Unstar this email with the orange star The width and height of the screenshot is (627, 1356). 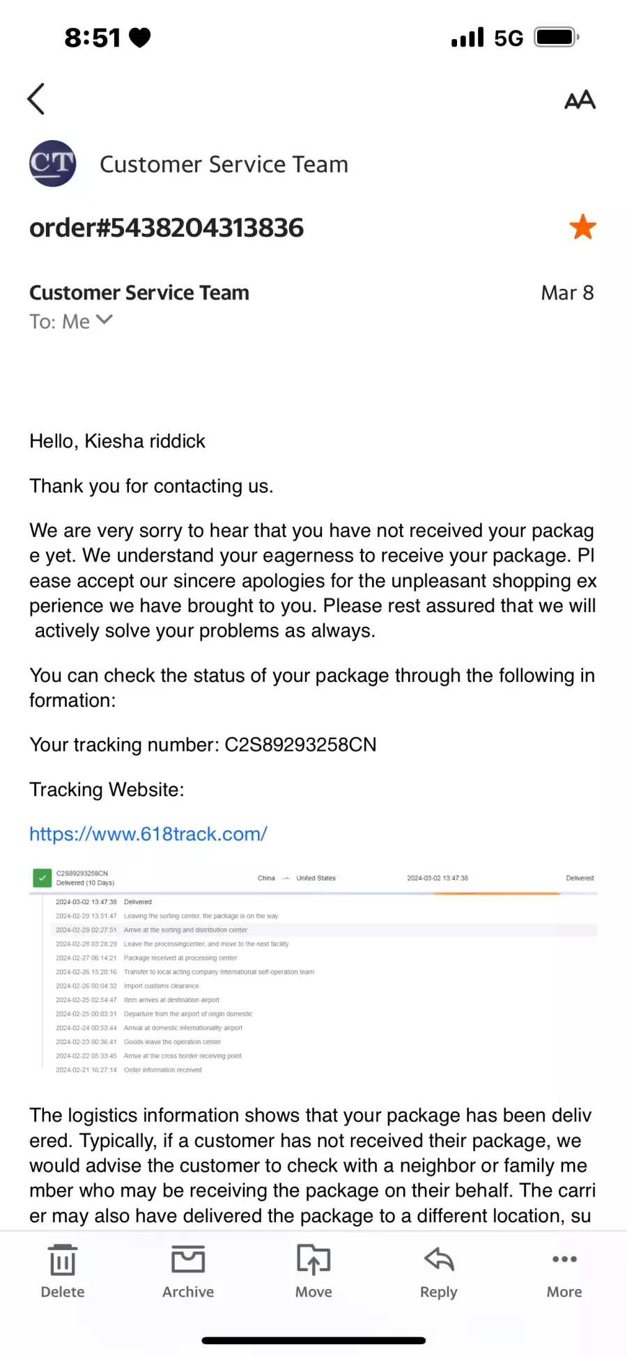pos(582,227)
